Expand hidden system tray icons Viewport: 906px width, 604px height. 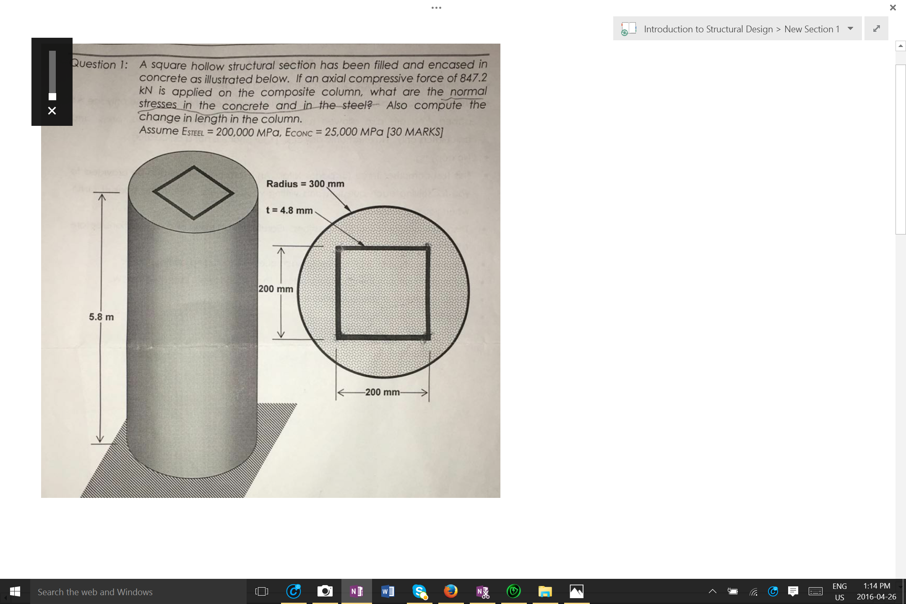712,591
